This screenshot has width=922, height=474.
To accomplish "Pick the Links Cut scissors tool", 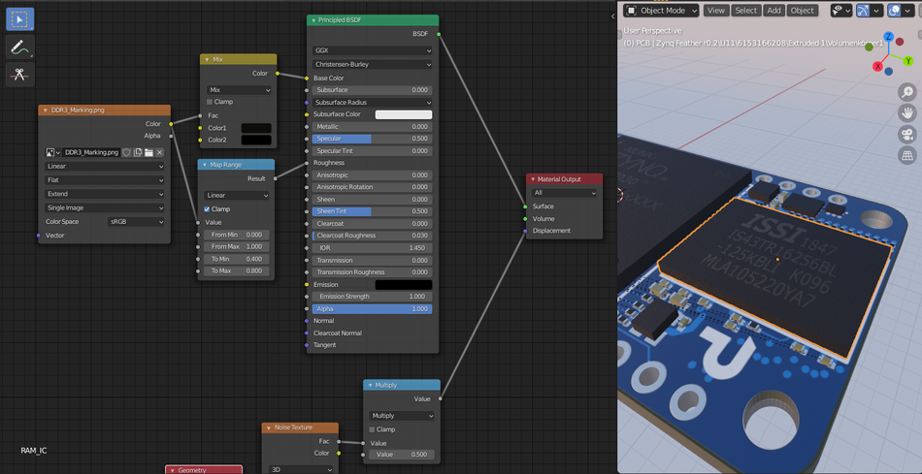I will (x=20, y=75).
